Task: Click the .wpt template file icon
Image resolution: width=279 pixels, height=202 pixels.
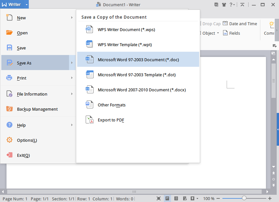Action: tap(89, 44)
